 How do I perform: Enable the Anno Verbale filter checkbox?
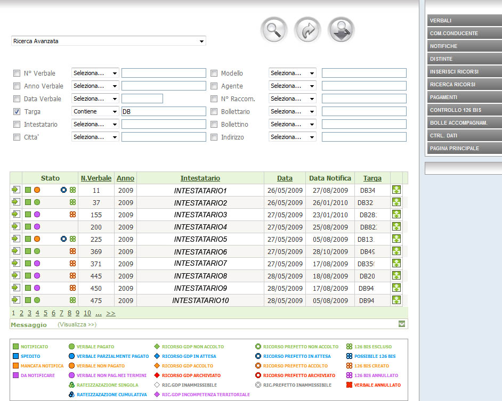point(17,86)
